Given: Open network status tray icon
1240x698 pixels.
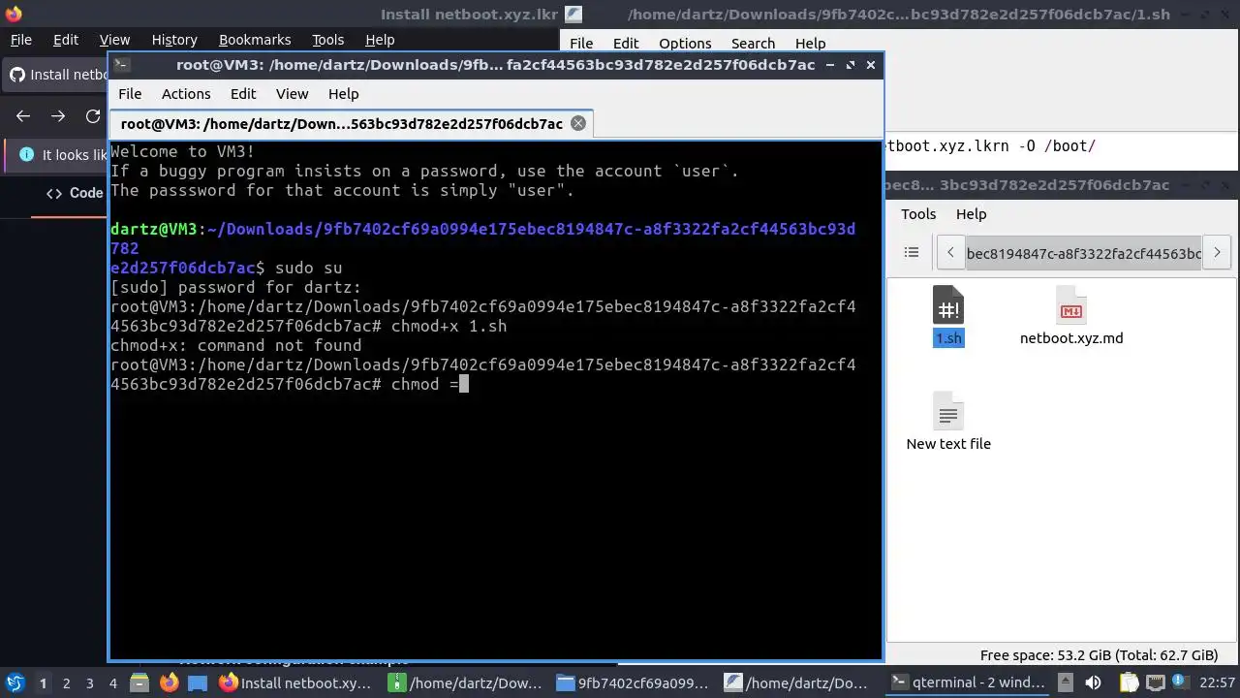Looking at the screenshot, I should (x=1155, y=682).
